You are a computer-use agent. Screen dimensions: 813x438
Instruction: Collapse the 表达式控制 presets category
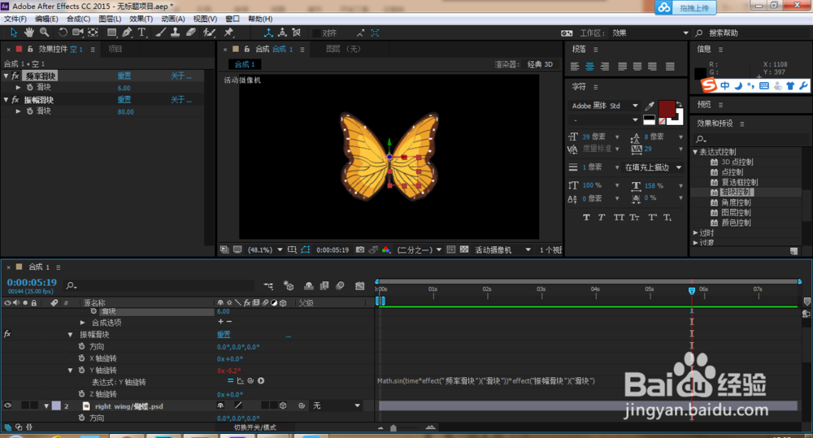pos(695,152)
